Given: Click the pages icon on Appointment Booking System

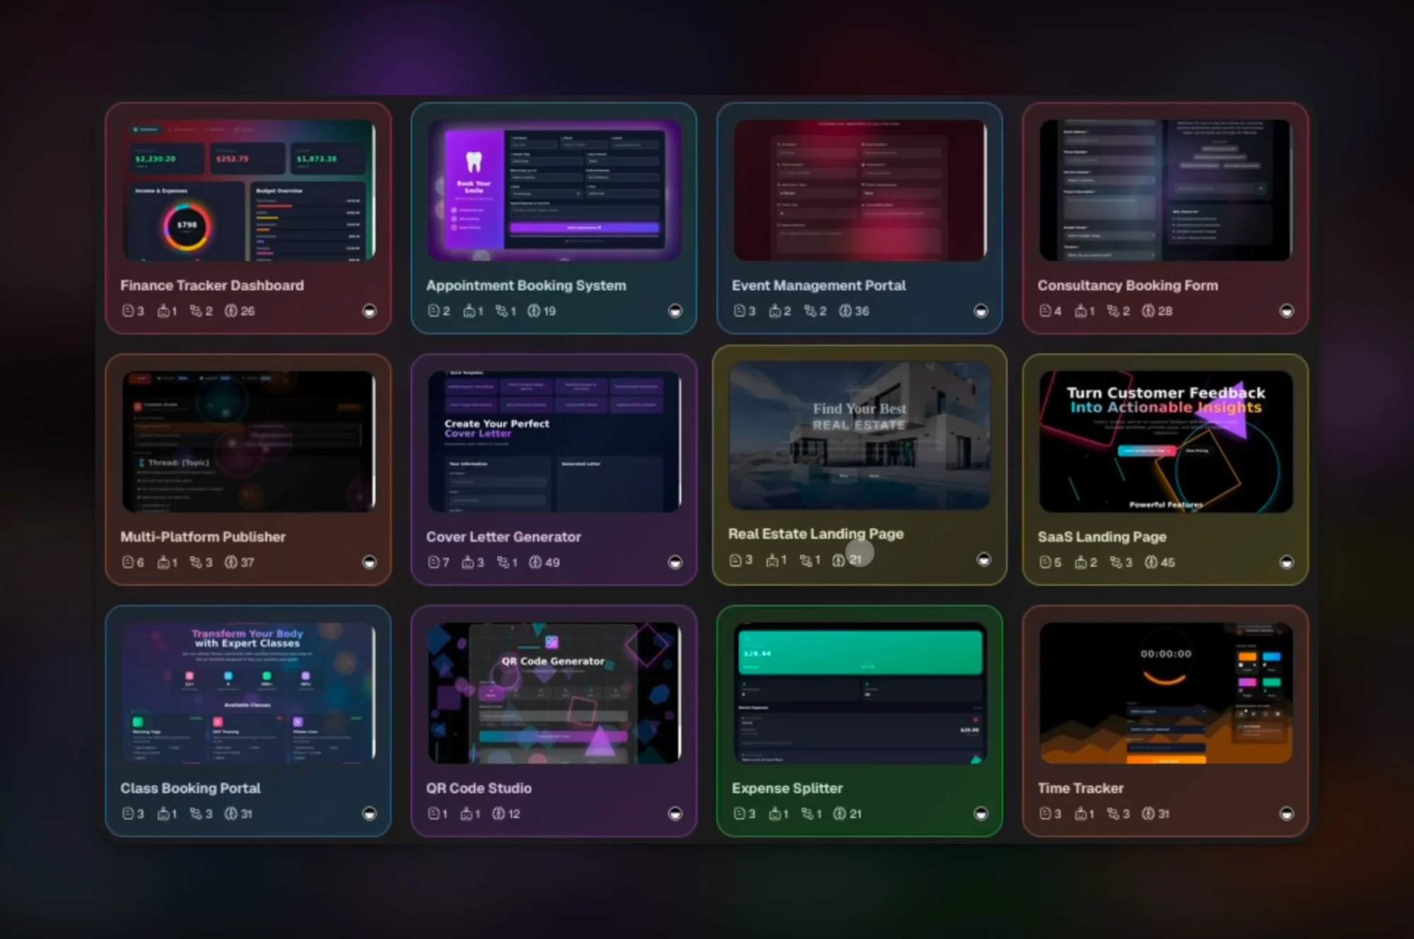Looking at the screenshot, I should coord(433,311).
